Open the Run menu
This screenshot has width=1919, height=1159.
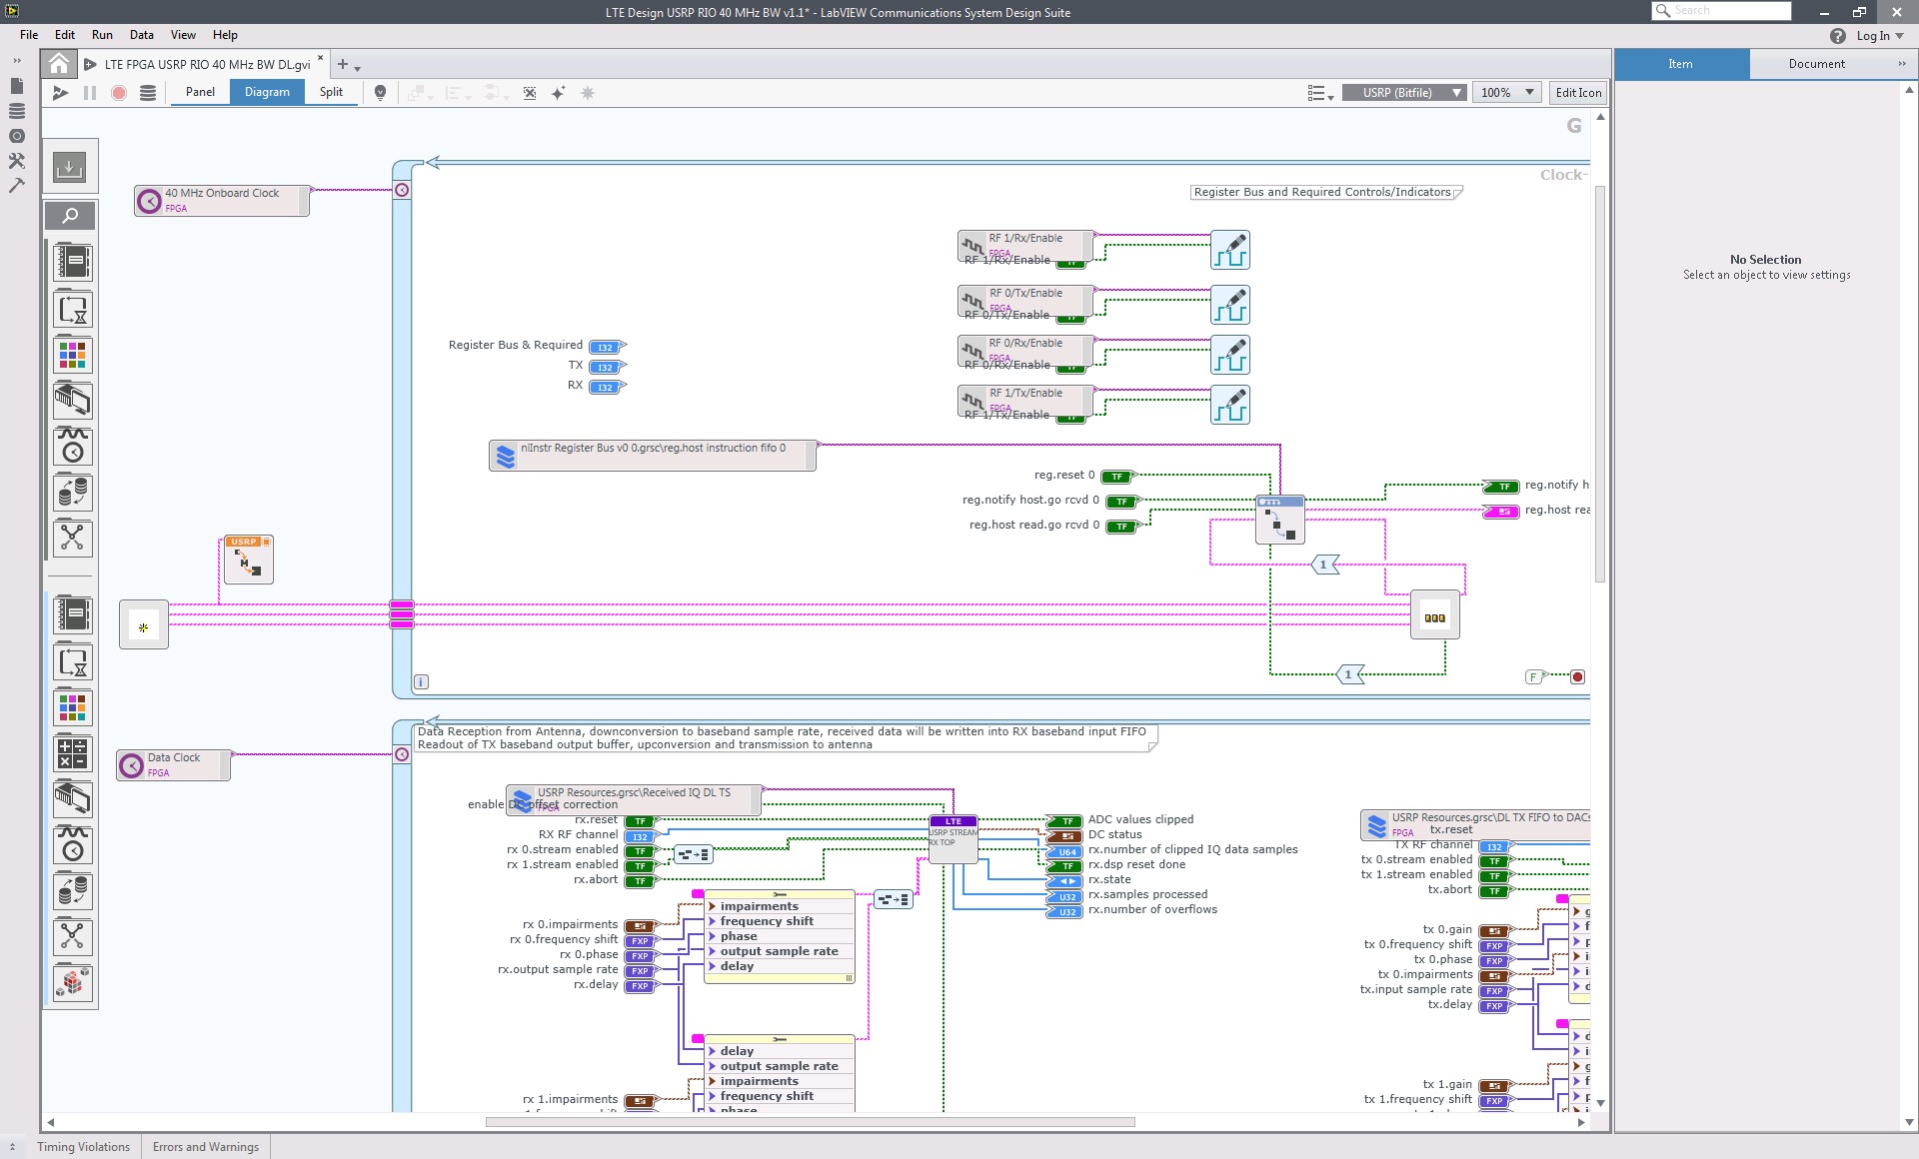102,35
